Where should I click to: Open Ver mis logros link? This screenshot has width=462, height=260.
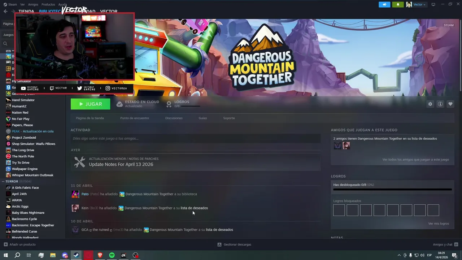point(439,224)
